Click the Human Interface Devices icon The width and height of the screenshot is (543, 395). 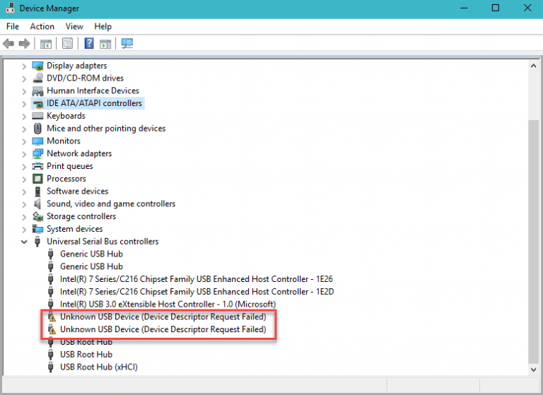(37, 91)
